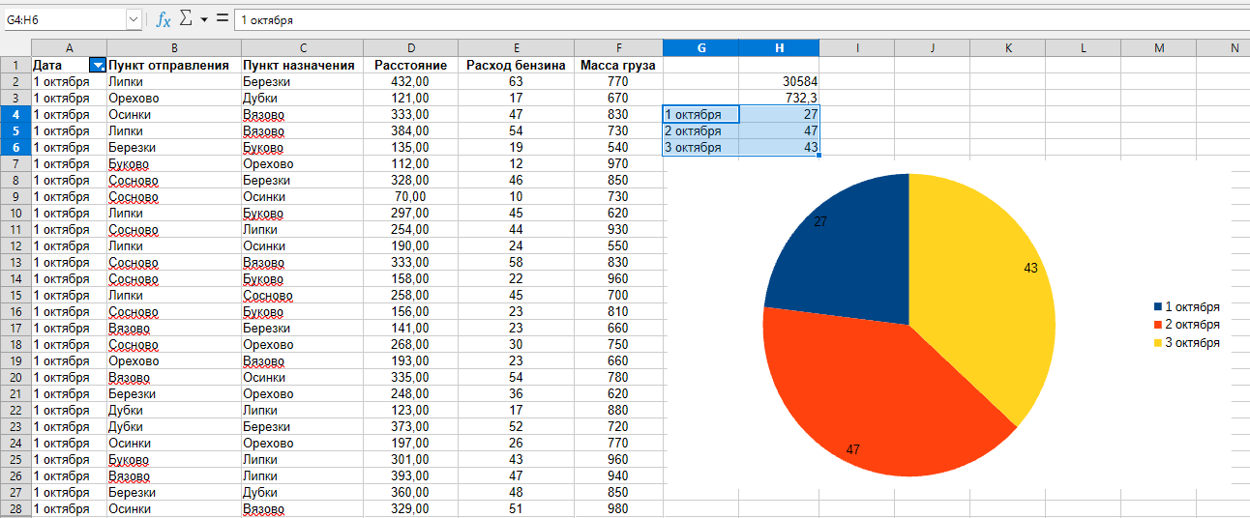Click the Name Box showing G4:H6
1250x518 pixels.
coord(64,19)
